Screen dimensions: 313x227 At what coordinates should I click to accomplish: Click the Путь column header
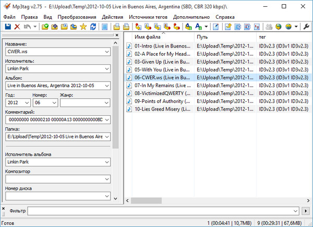(x=224, y=37)
